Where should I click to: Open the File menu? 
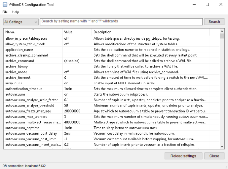5,12
